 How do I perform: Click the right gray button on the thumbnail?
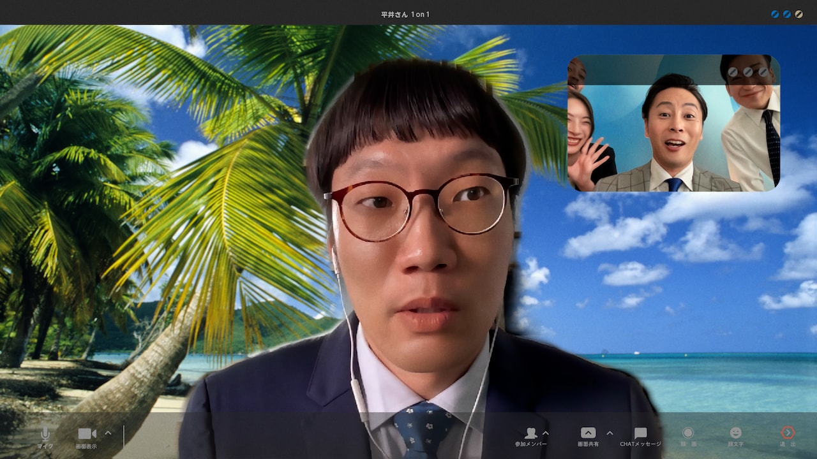763,72
